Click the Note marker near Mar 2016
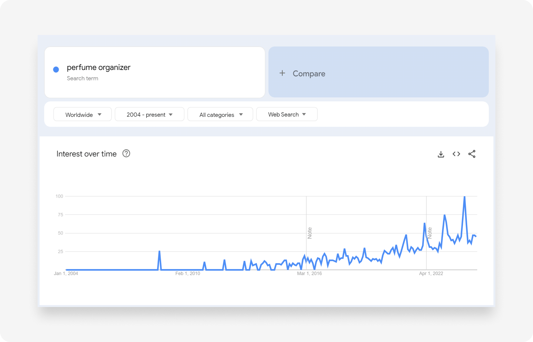 [310, 233]
